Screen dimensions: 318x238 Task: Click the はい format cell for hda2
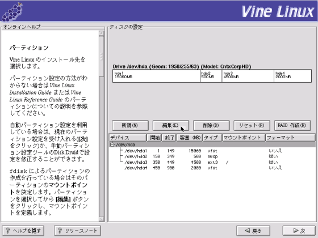pos(273,156)
